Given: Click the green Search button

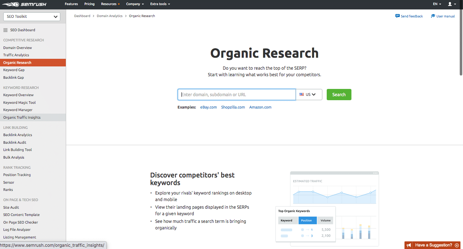Looking at the screenshot, I should click(x=339, y=94).
